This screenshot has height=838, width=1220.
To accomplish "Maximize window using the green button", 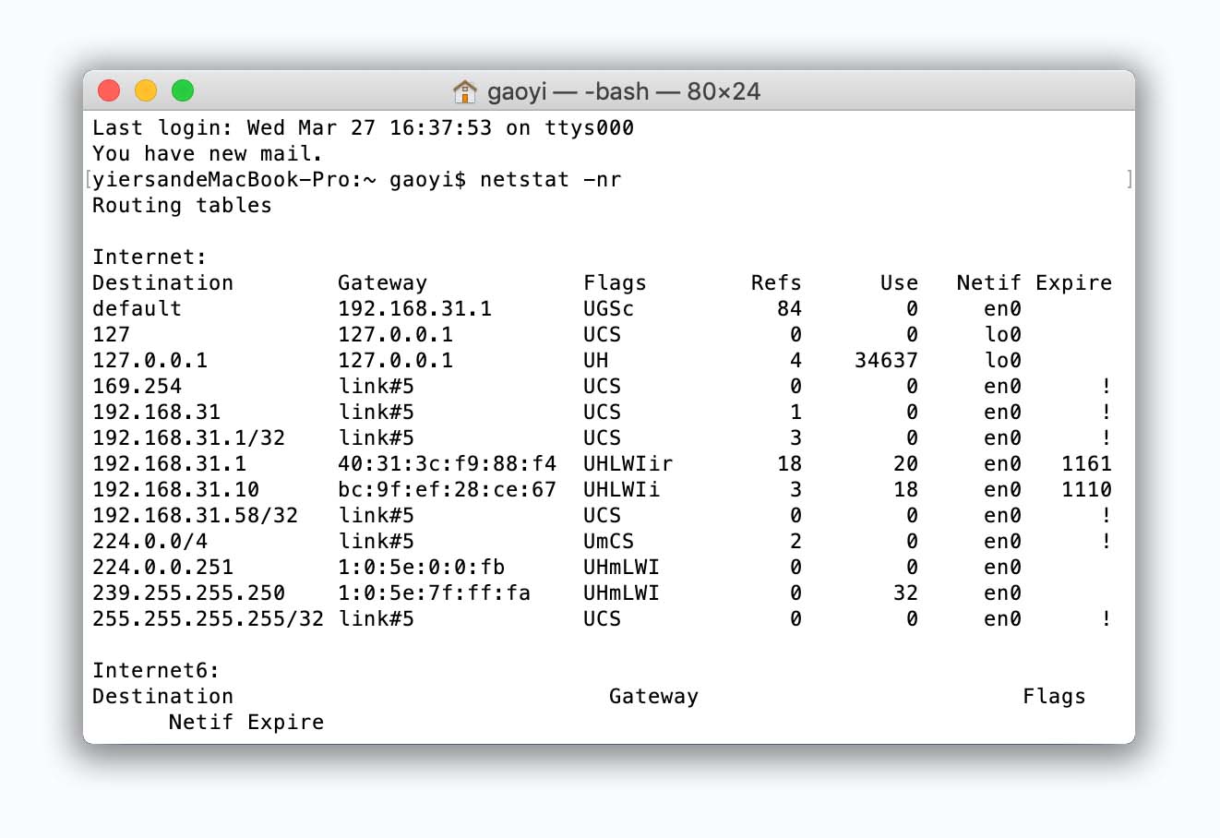I will (183, 90).
